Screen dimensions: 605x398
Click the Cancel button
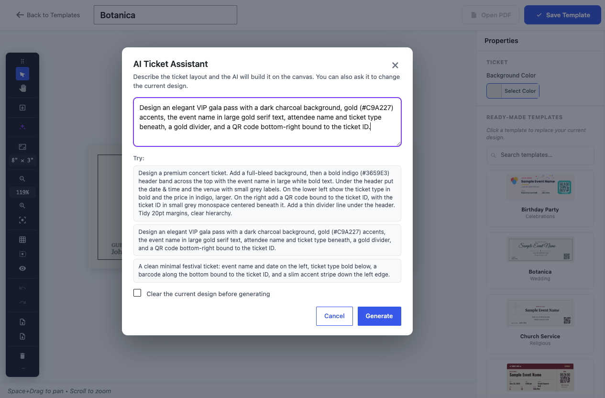pyautogui.click(x=334, y=316)
